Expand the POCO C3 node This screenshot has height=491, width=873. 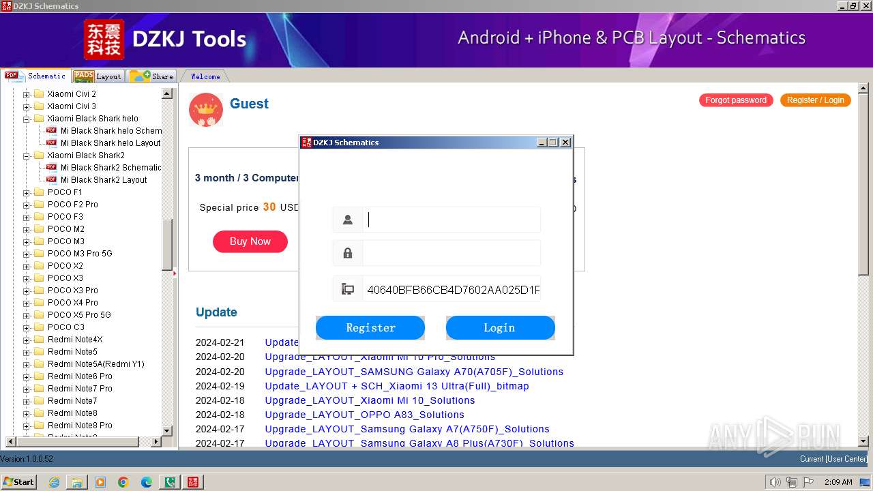click(27, 327)
